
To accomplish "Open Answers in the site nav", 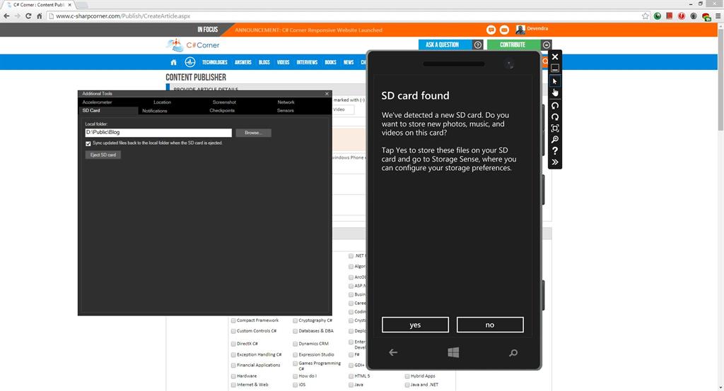I will click(243, 62).
